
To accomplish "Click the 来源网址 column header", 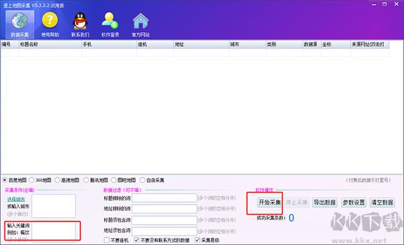I will point(370,45).
